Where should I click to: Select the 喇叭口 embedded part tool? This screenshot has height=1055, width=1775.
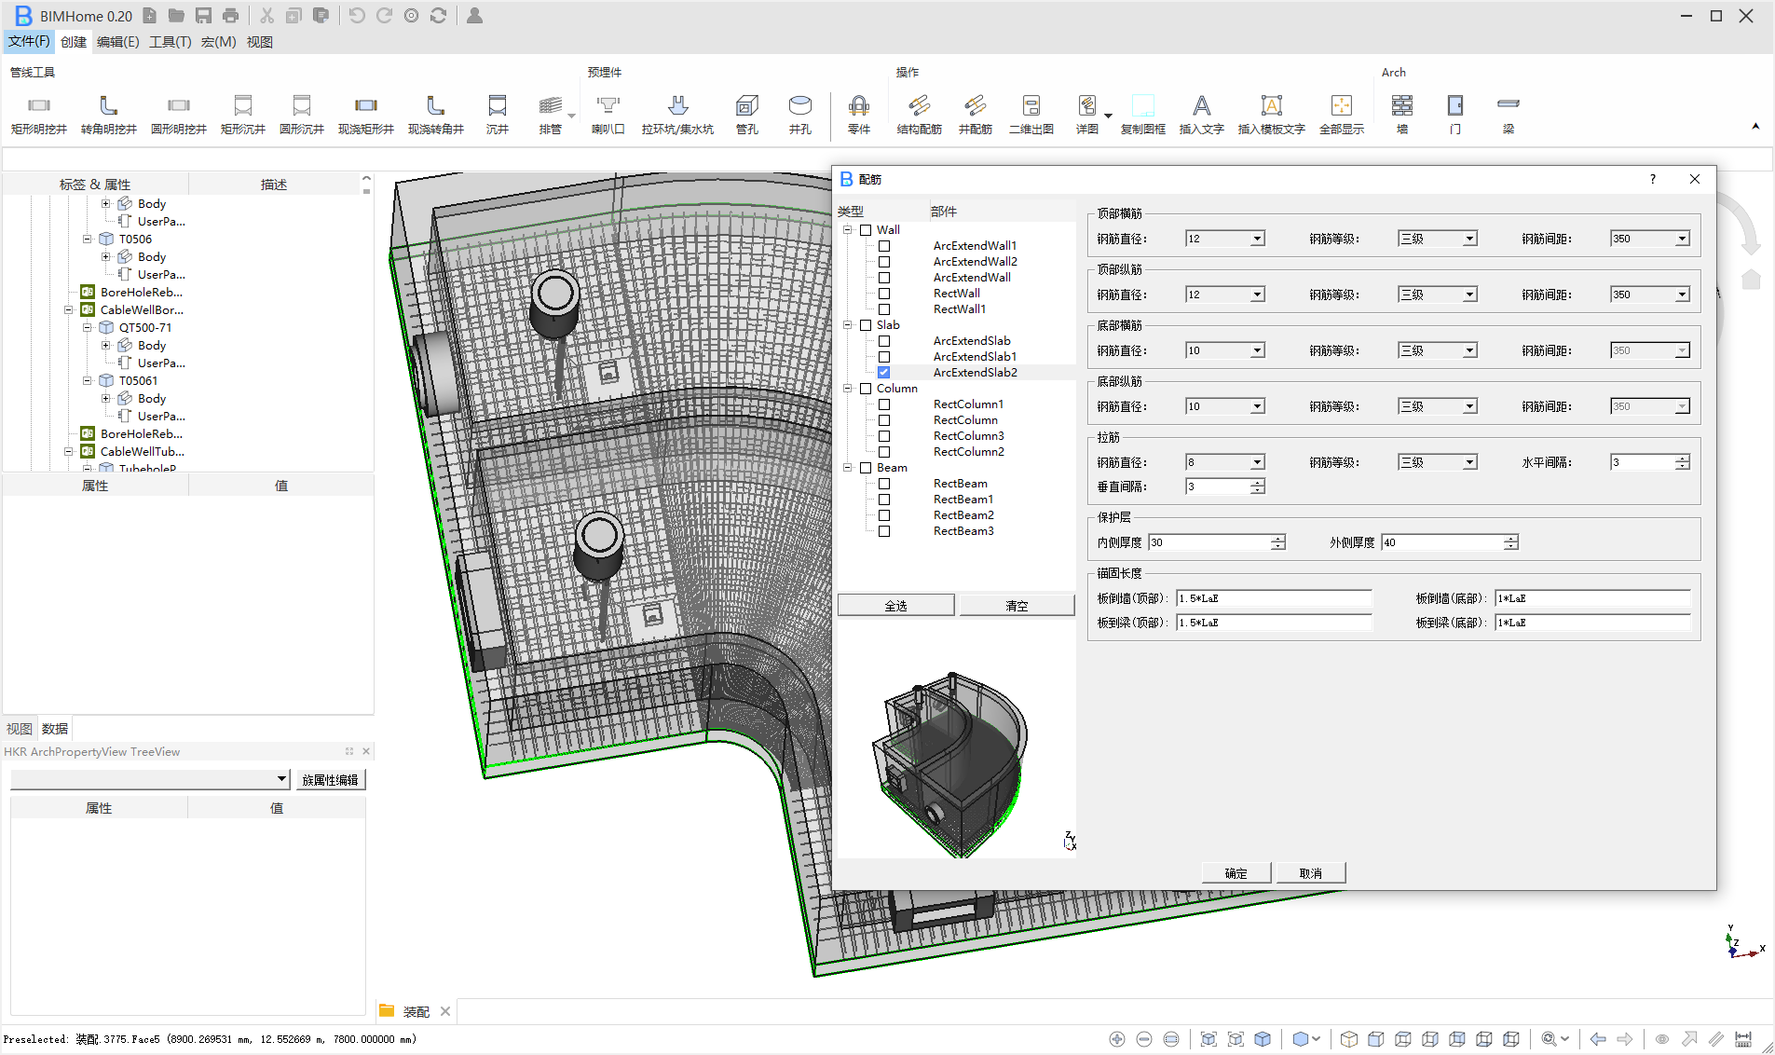point(608,115)
